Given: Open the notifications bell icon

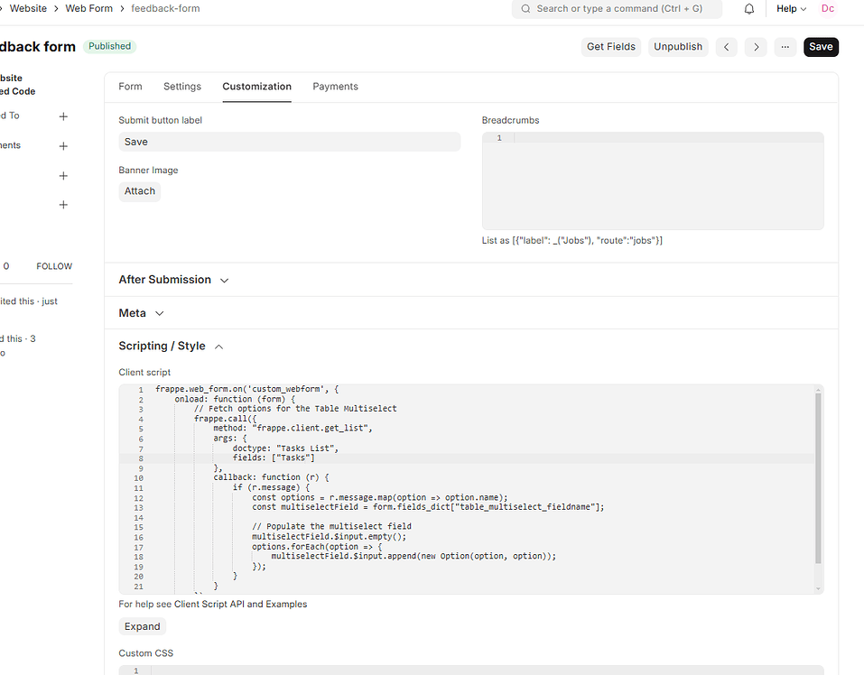Looking at the screenshot, I should [748, 9].
